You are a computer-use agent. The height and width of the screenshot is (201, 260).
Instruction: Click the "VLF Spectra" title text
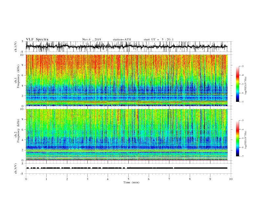pyautogui.click(x=37, y=39)
